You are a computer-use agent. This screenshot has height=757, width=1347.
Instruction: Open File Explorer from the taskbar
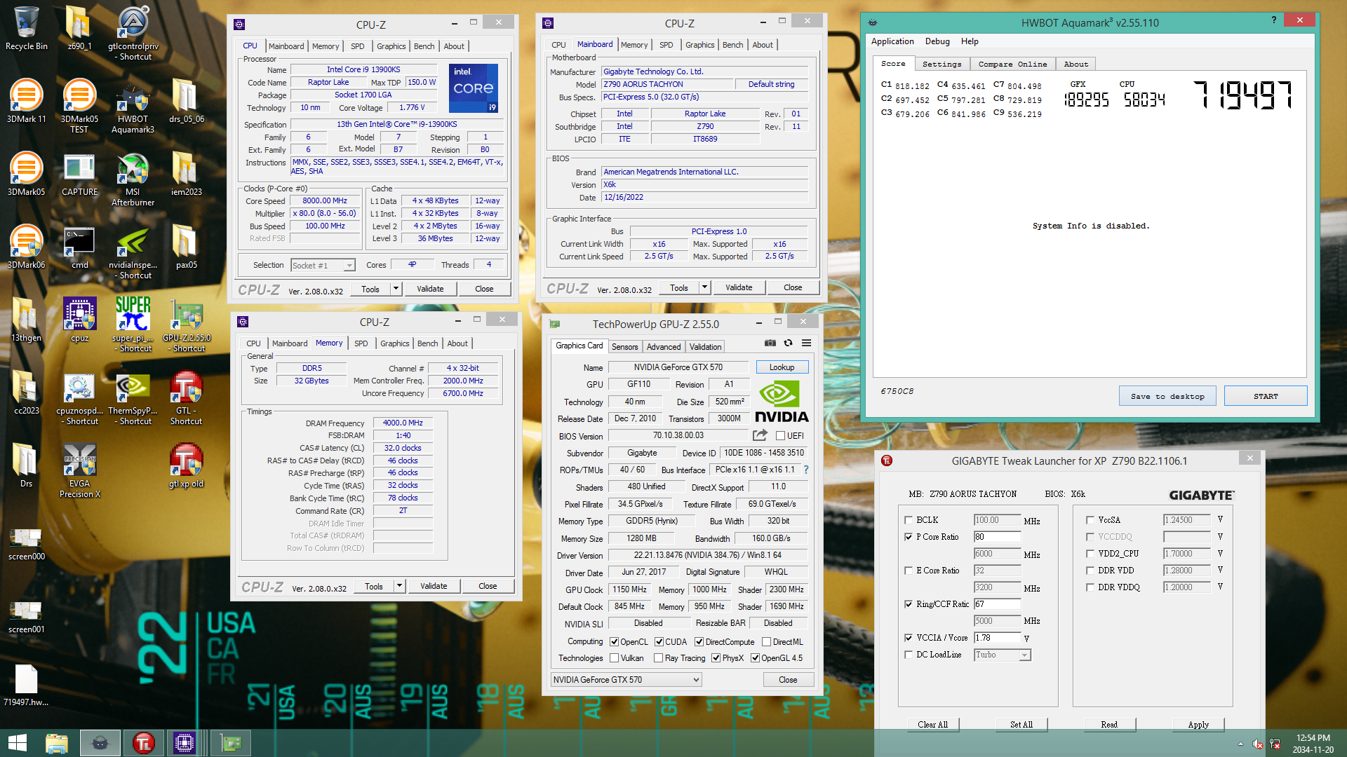pos(57,743)
